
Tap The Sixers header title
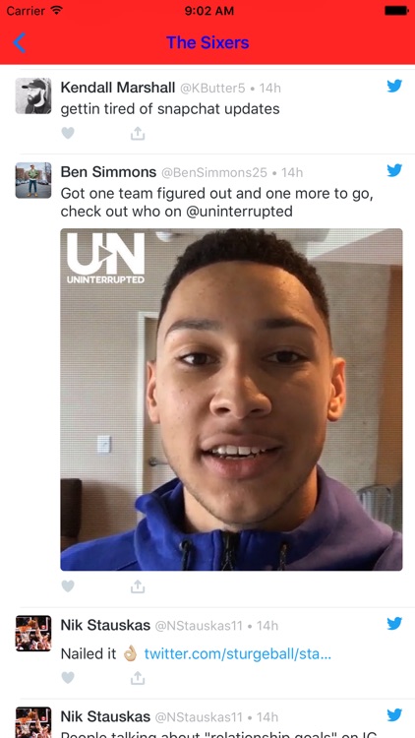(x=207, y=43)
